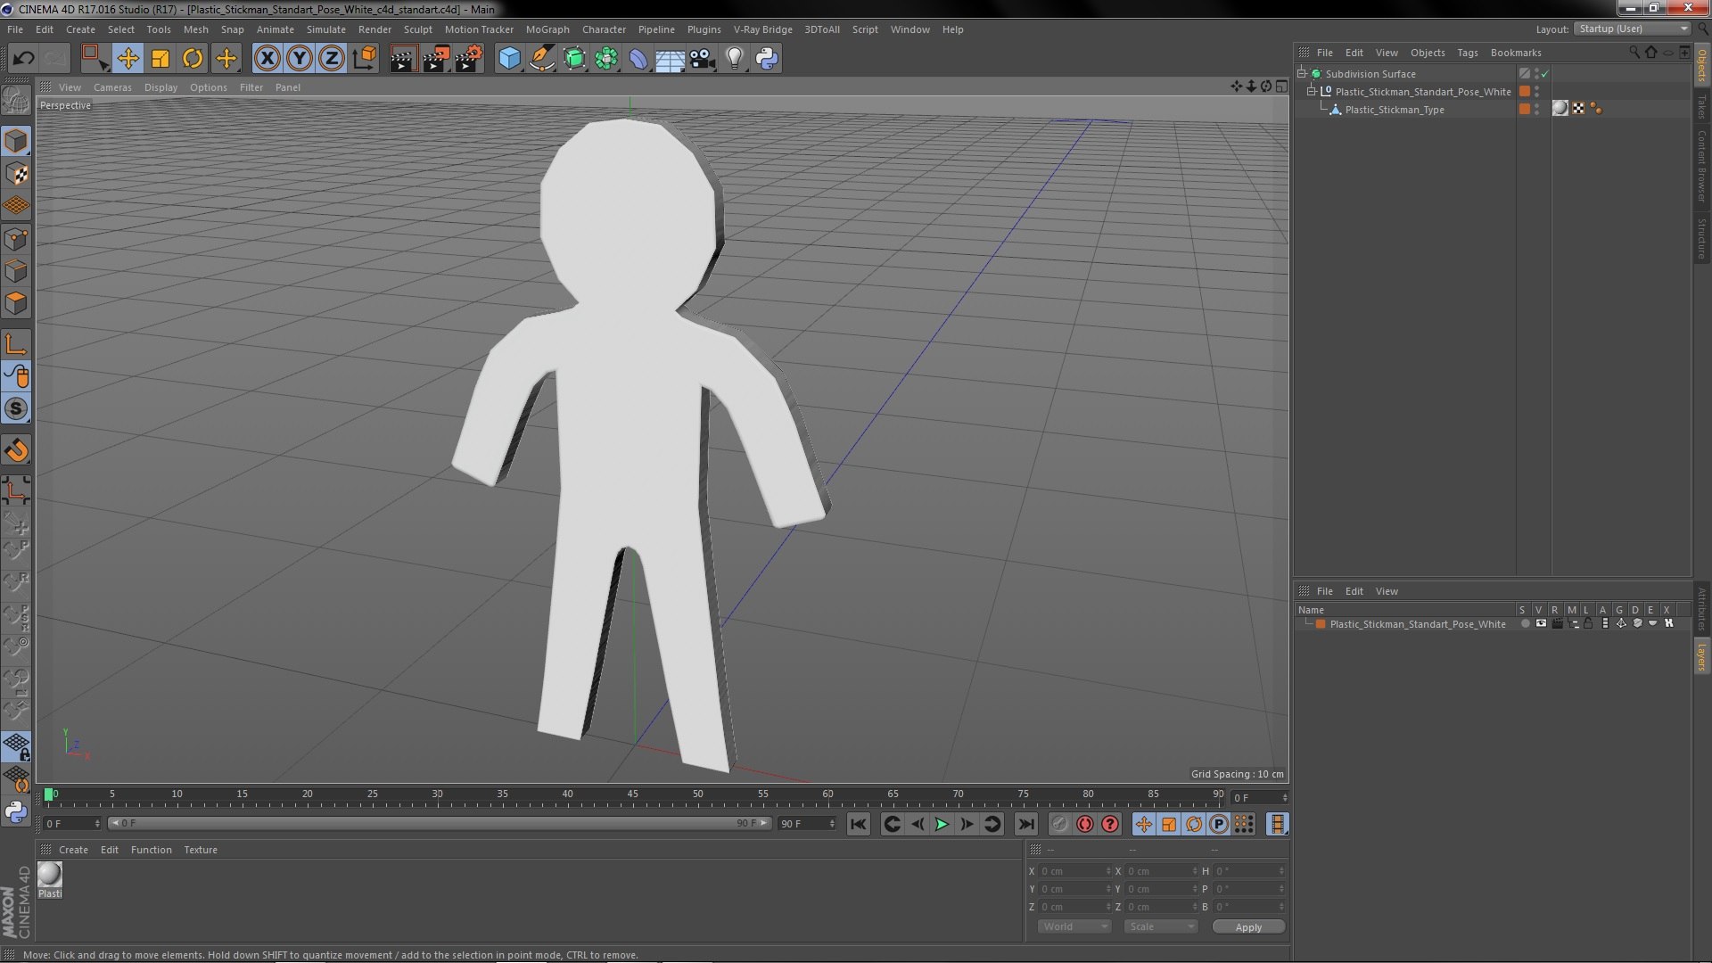Go to end of animation
The image size is (1712, 963).
pyautogui.click(x=1026, y=824)
